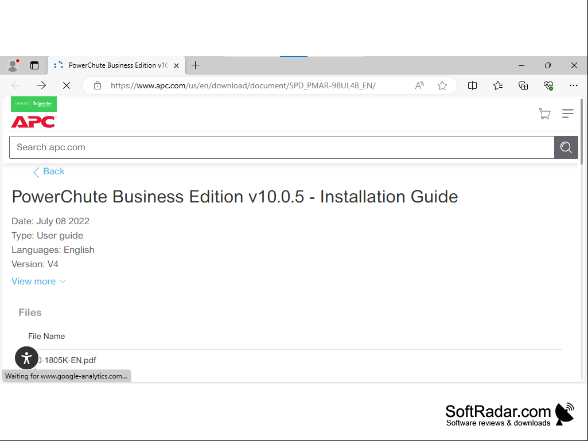Open the accessibility widget

[x=26, y=358]
